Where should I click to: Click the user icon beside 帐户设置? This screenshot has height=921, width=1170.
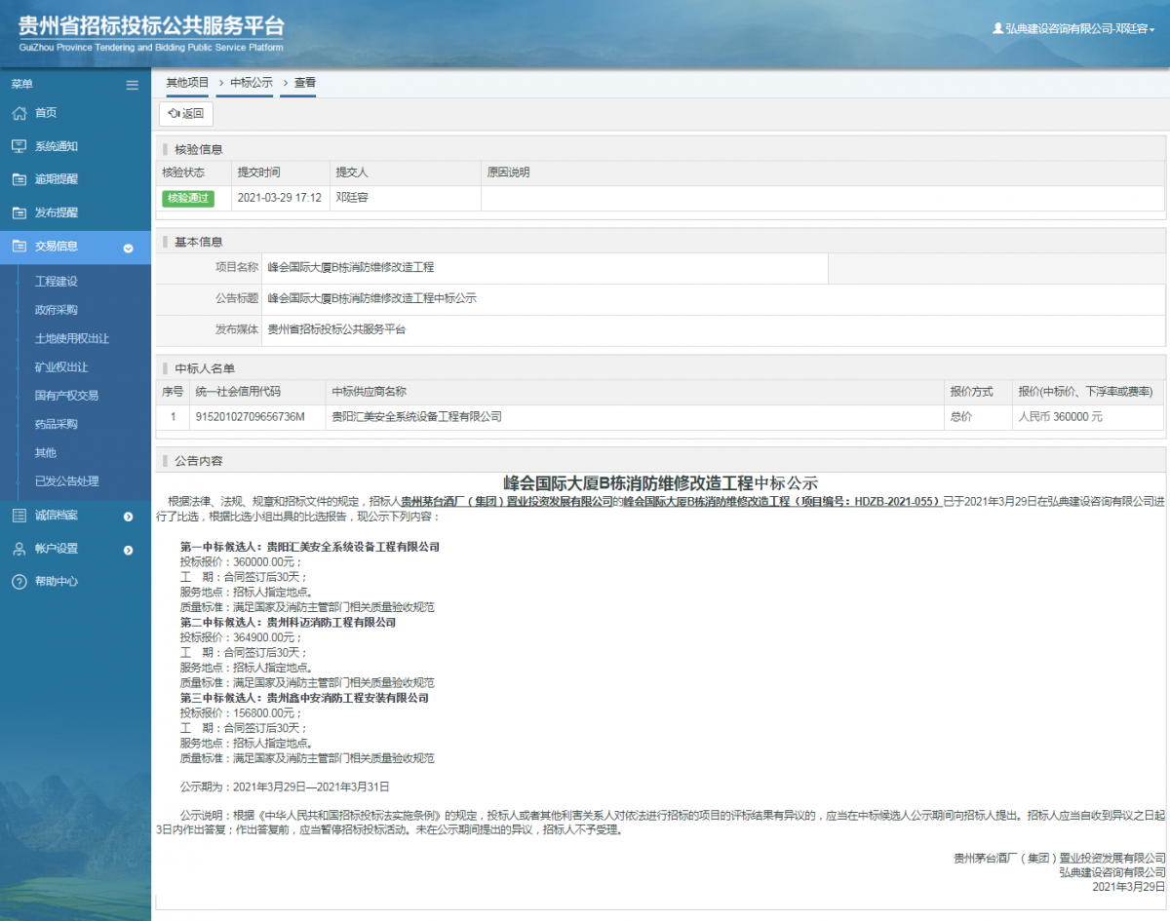coord(19,549)
